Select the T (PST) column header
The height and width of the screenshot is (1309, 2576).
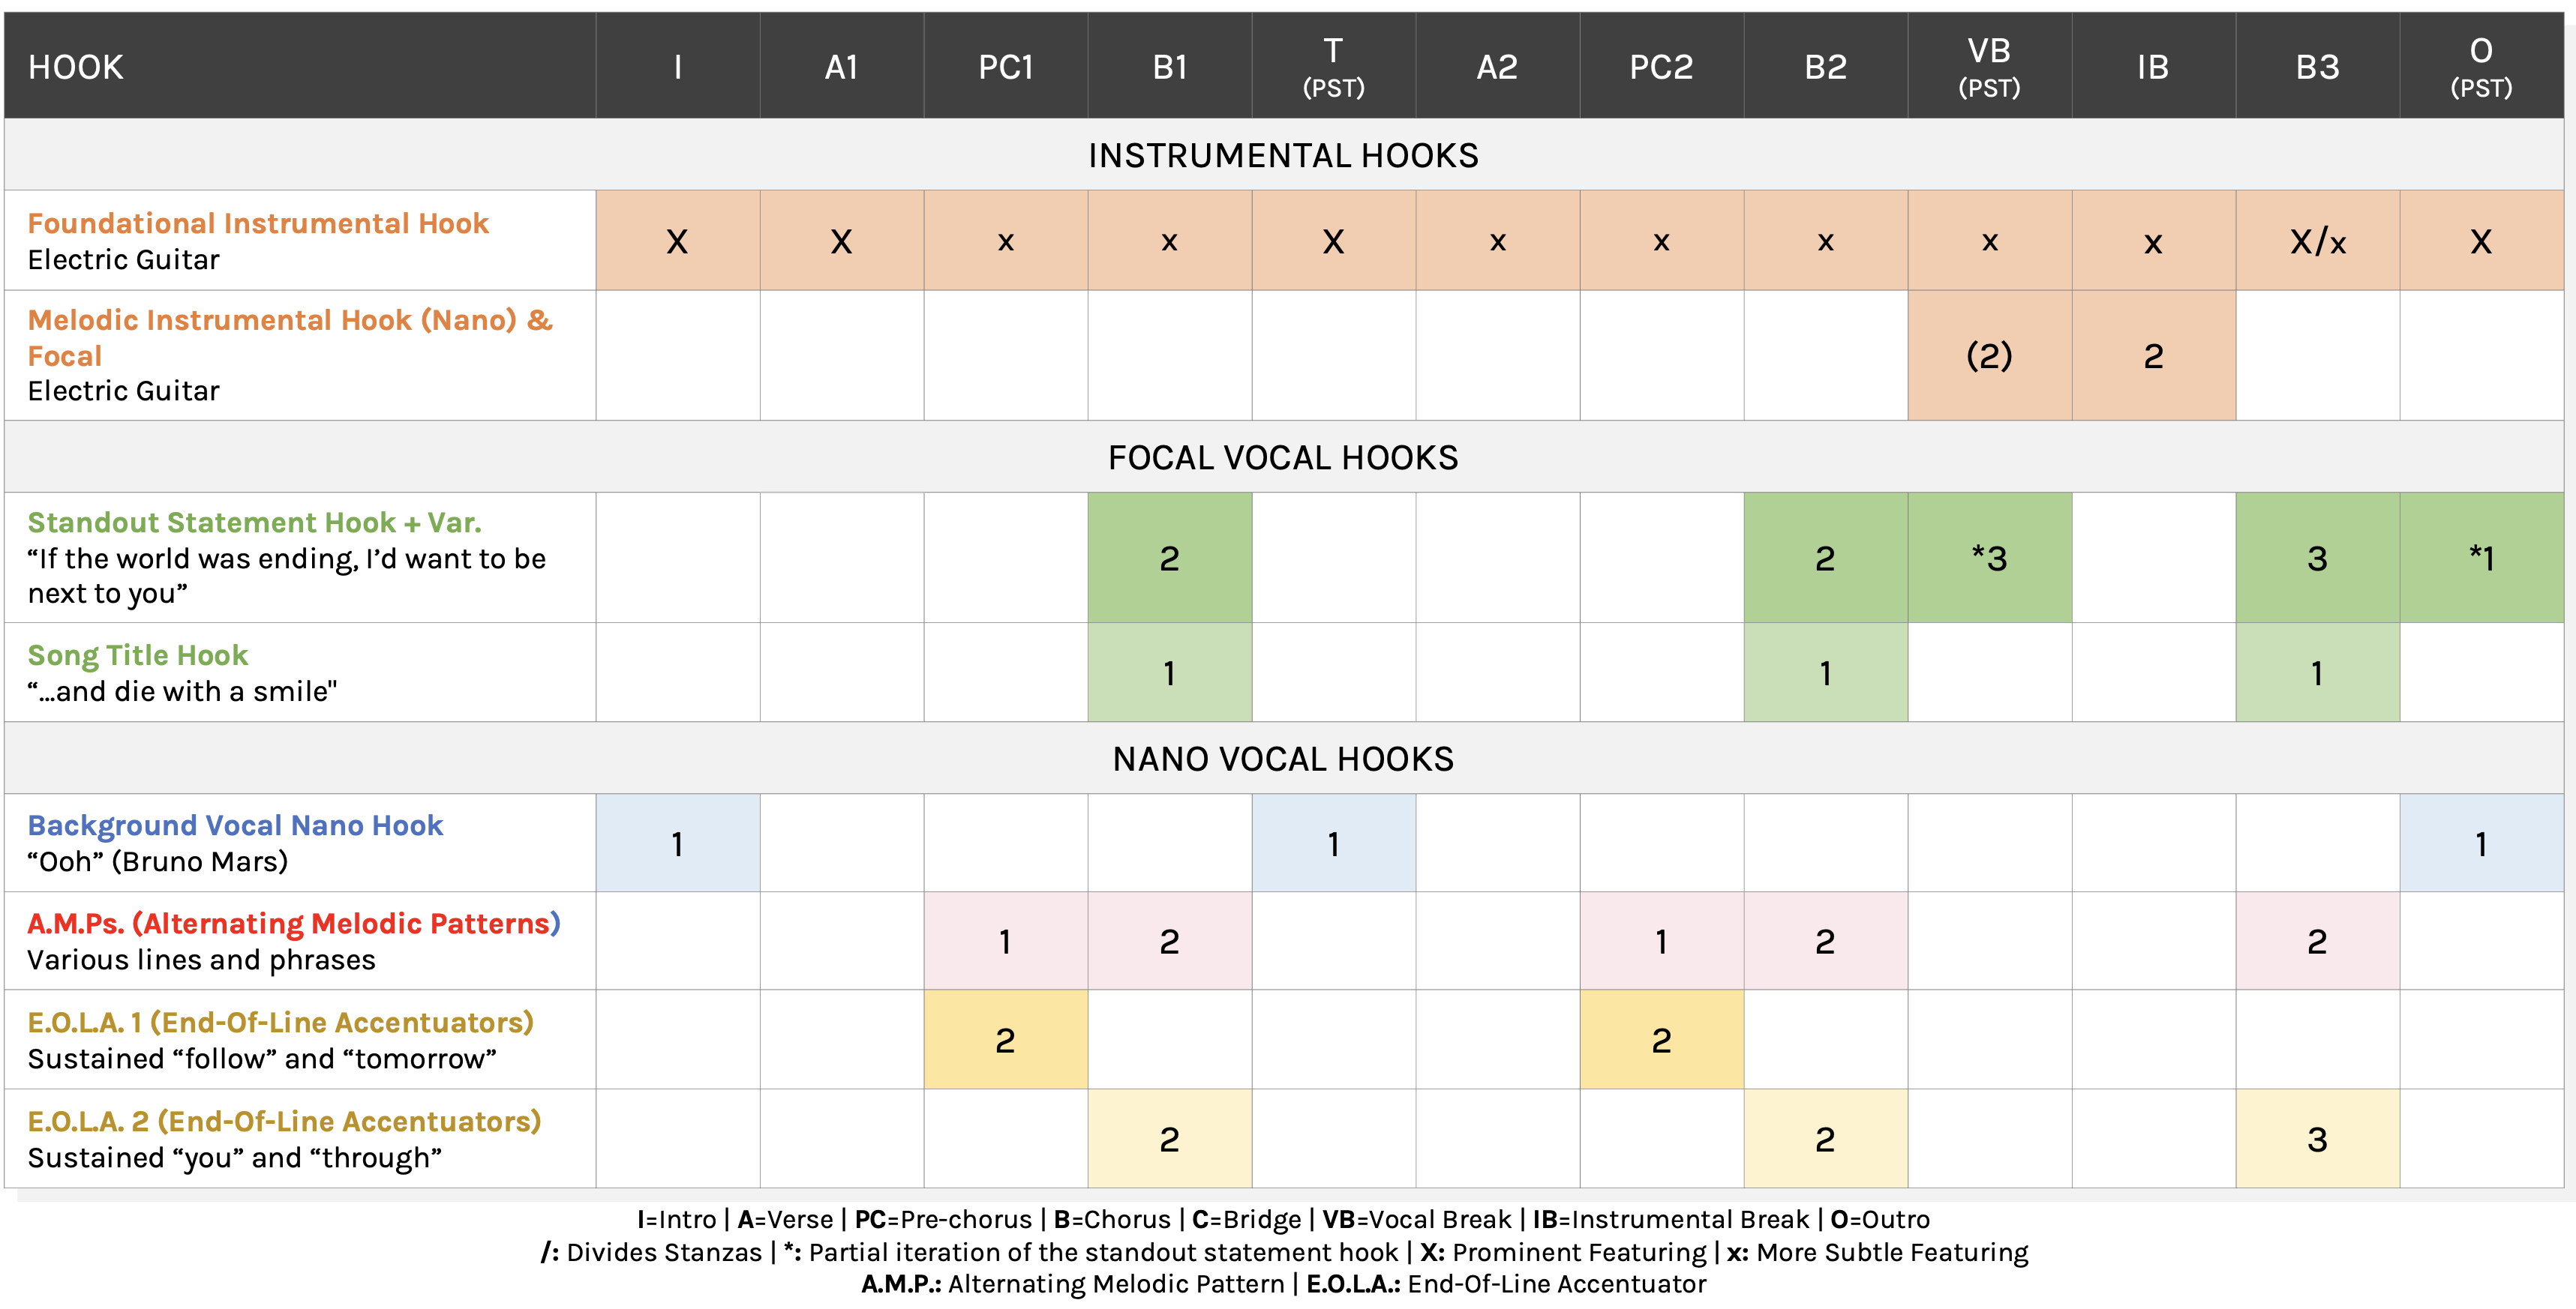pyautogui.click(x=1333, y=67)
